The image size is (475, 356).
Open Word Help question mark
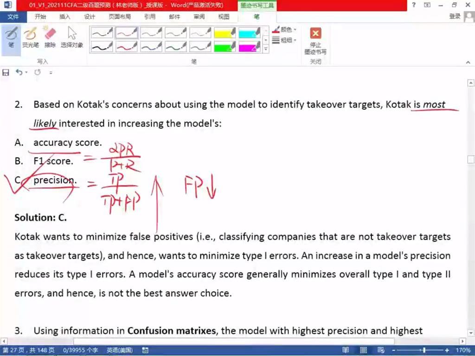[x=414, y=5]
